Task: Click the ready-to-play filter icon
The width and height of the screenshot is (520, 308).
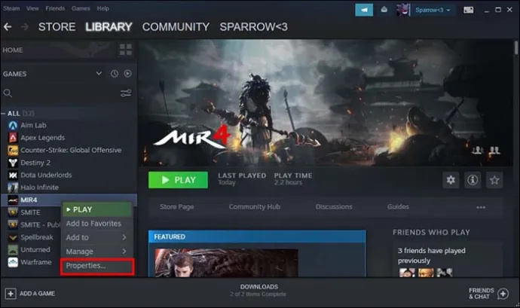Action: [x=127, y=74]
